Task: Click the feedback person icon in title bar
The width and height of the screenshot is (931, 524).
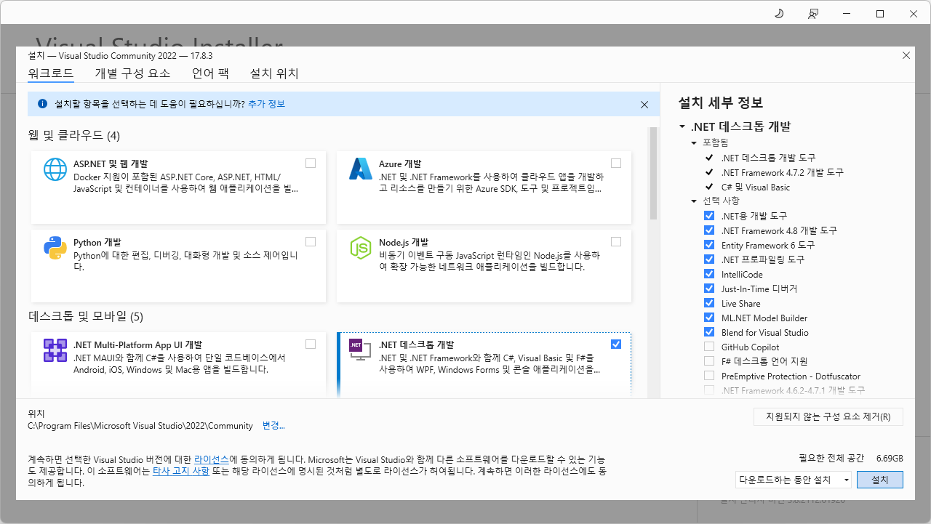Action: 813,14
